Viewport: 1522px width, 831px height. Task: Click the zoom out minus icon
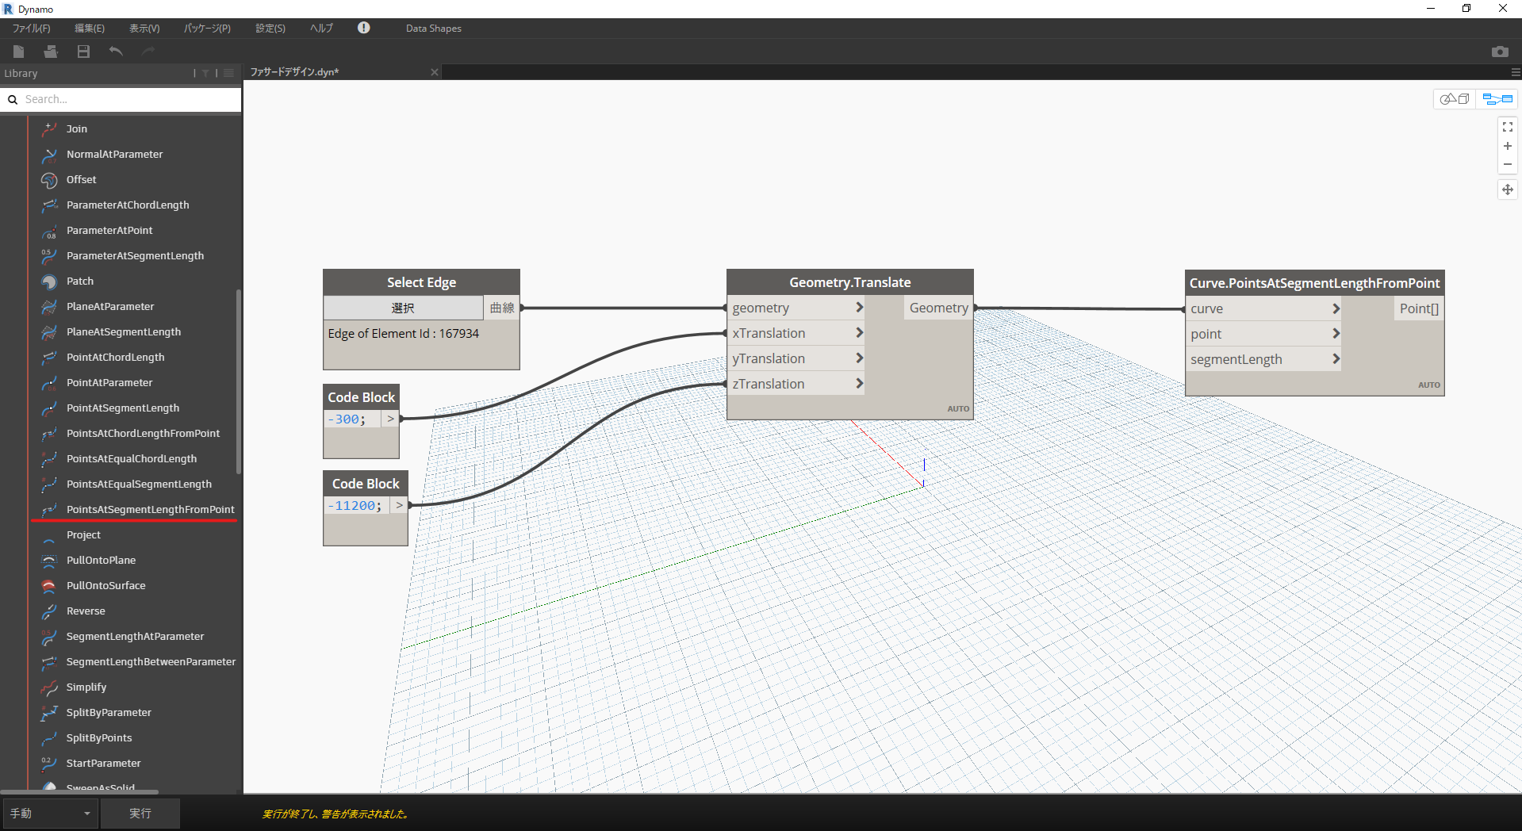1508,164
